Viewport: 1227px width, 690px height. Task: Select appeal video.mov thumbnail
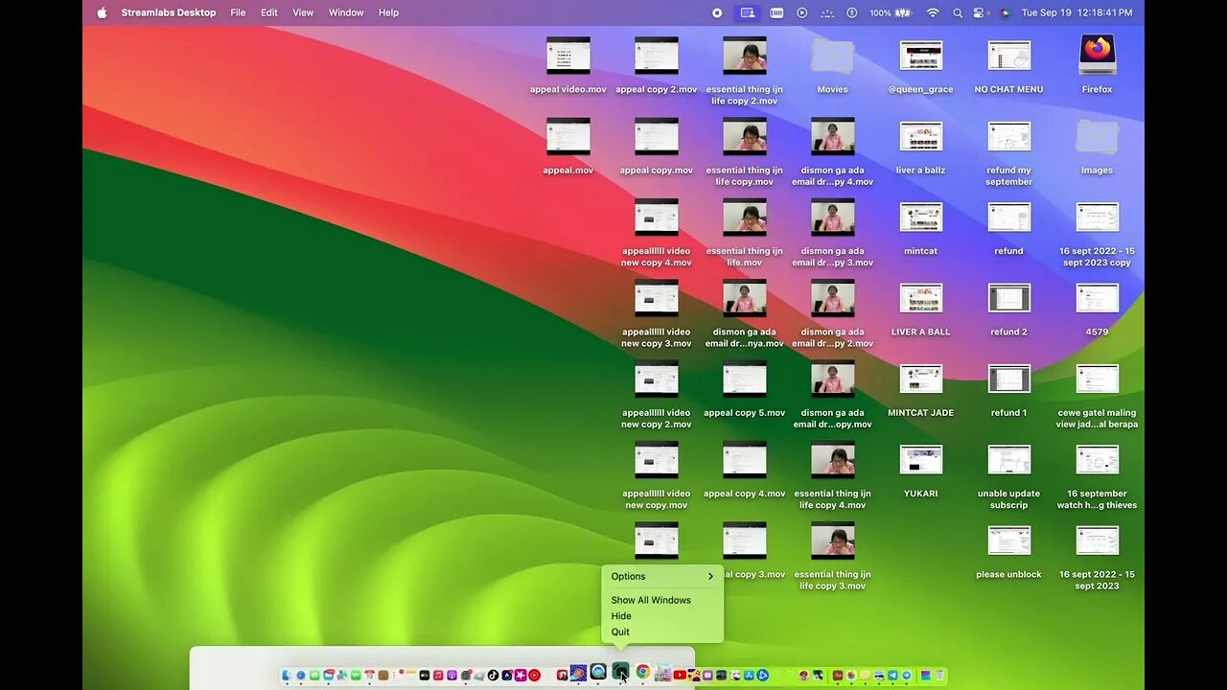tap(568, 56)
